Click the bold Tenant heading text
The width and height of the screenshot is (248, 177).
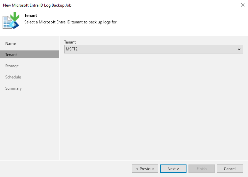31,15
